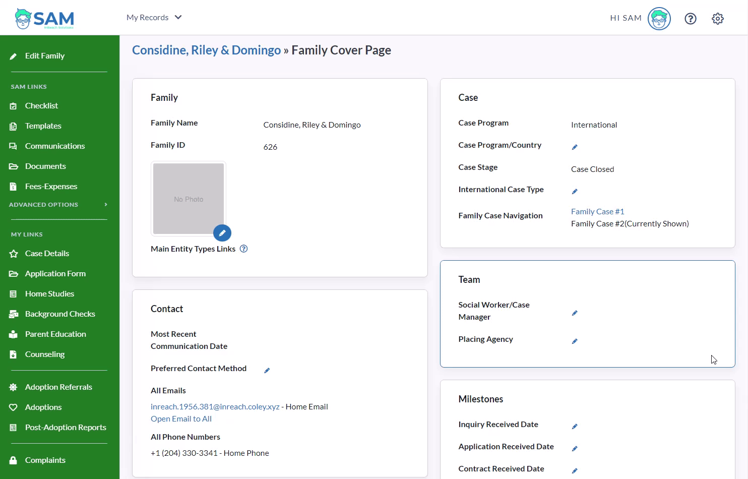
Task: Edit International Case Type pencil icon
Action: click(x=575, y=192)
